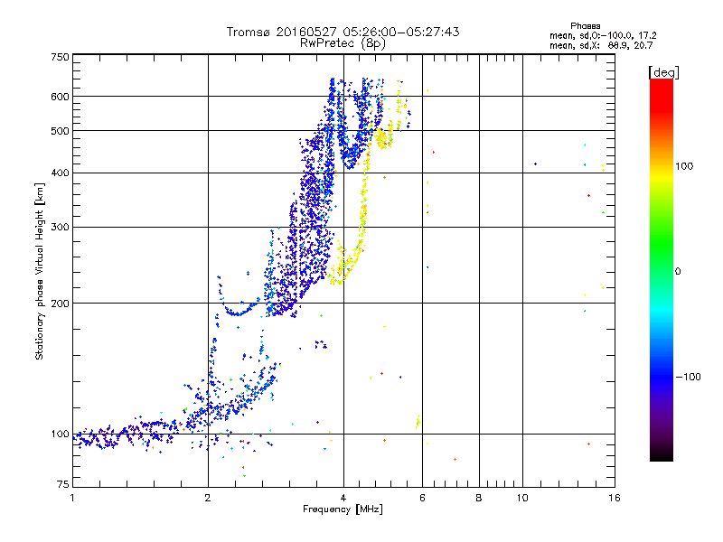Click the y-axis label '750'
Viewport: 723px width, 542px height.
(60, 57)
